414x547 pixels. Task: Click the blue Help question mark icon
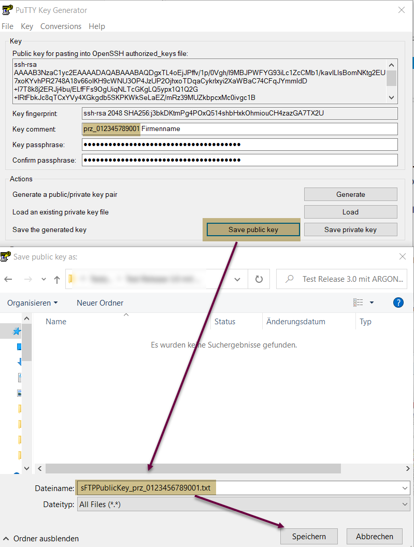(x=398, y=303)
